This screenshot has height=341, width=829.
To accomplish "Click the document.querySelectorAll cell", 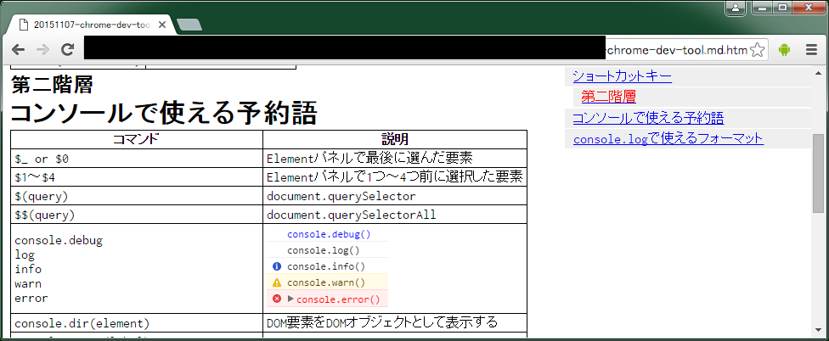I will point(395,215).
